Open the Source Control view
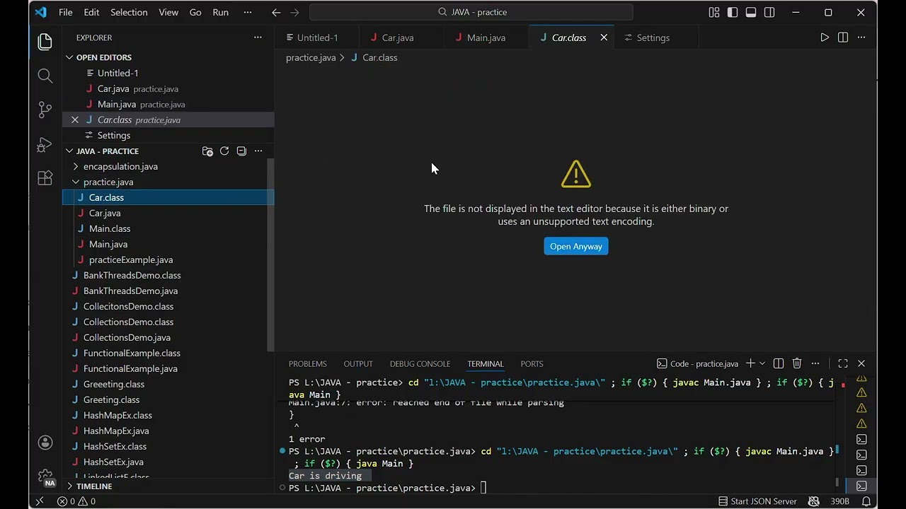Image resolution: width=906 pixels, height=509 pixels. click(45, 110)
